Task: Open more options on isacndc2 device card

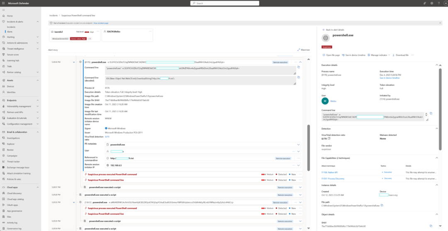Action: (98, 31)
